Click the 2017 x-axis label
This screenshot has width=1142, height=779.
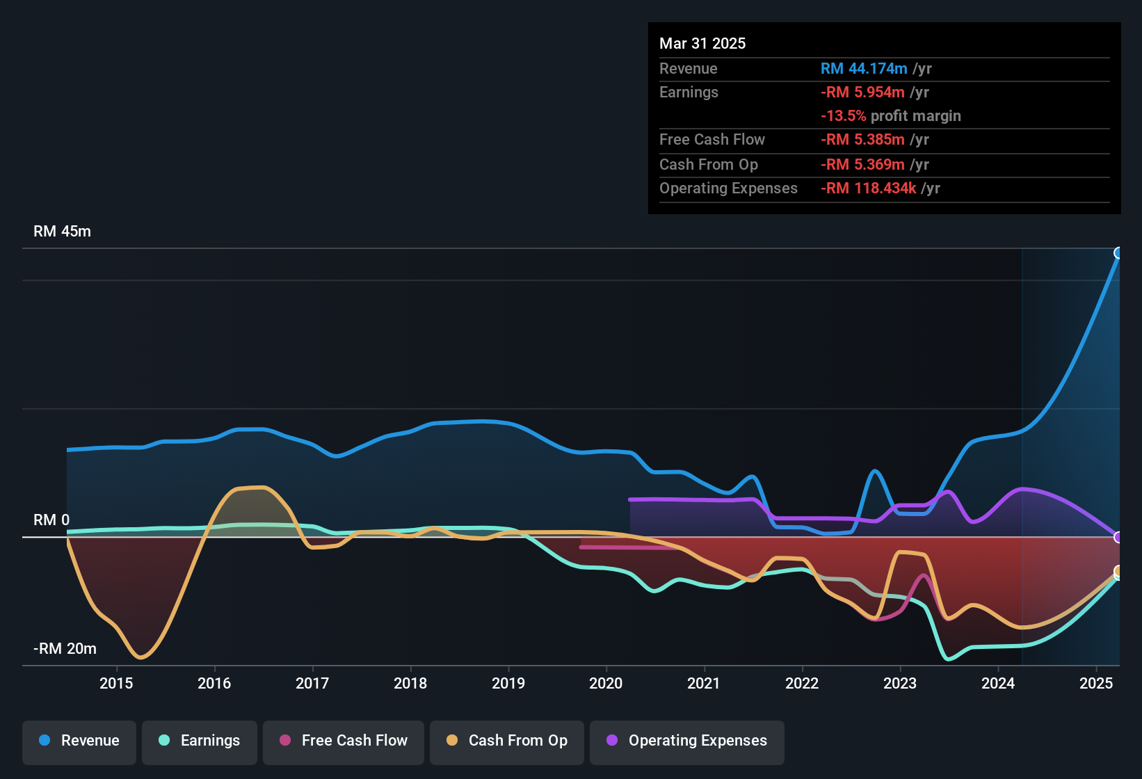[312, 683]
